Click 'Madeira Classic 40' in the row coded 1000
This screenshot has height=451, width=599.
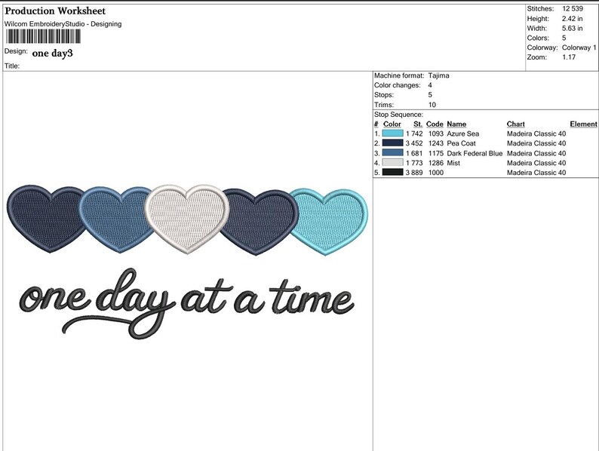pos(536,172)
